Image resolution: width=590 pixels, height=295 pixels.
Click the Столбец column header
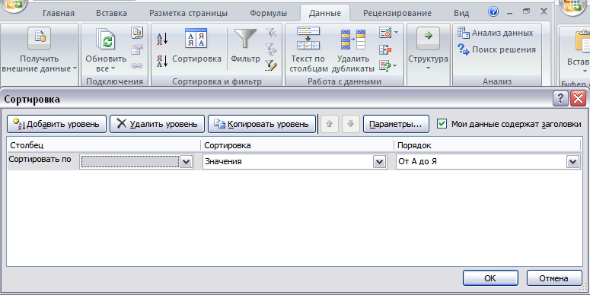pyautogui.click(x=104, y=145)
